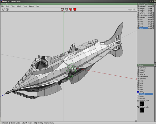
Task: Select the Nautilus_top4 image thumbnail
Action: coord(142,103)
